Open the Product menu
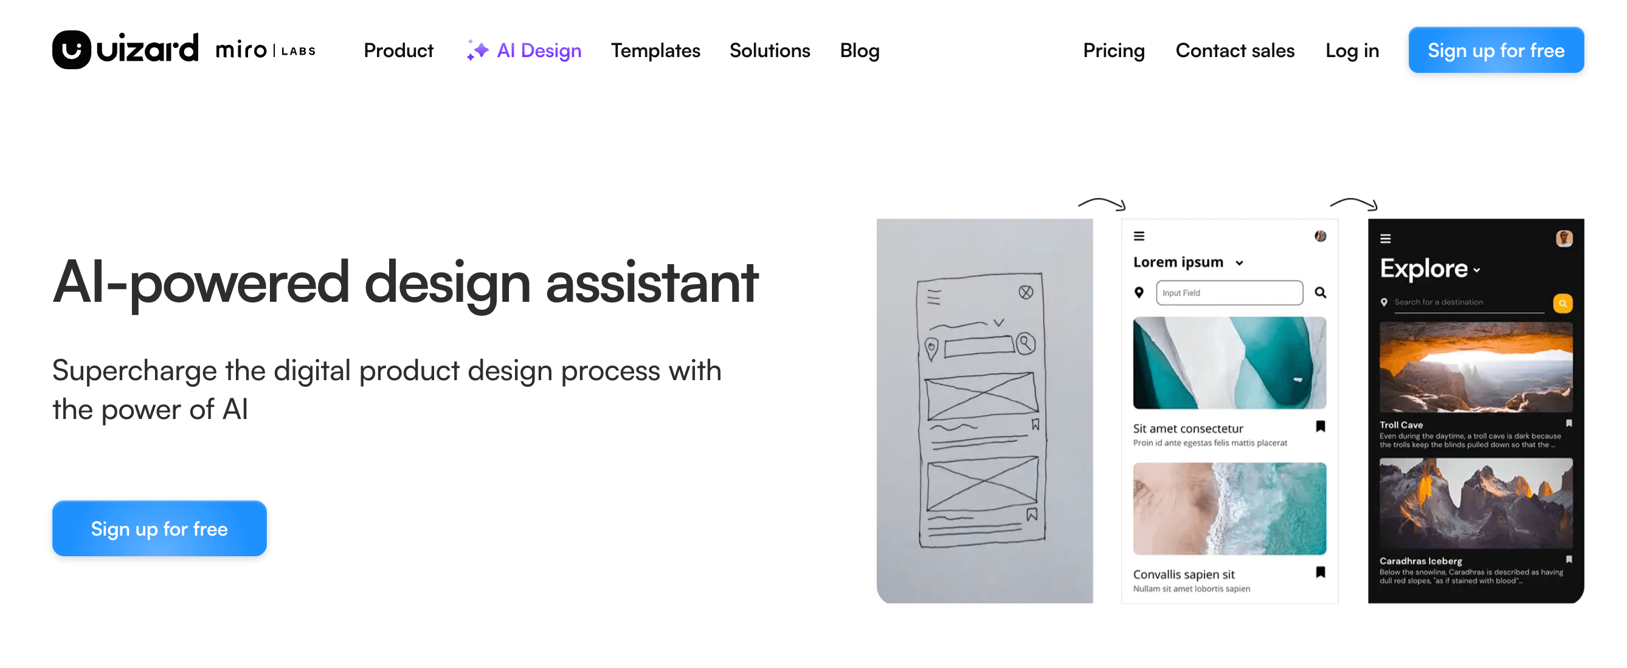The image size is (1627, 668). coord(398,50)
